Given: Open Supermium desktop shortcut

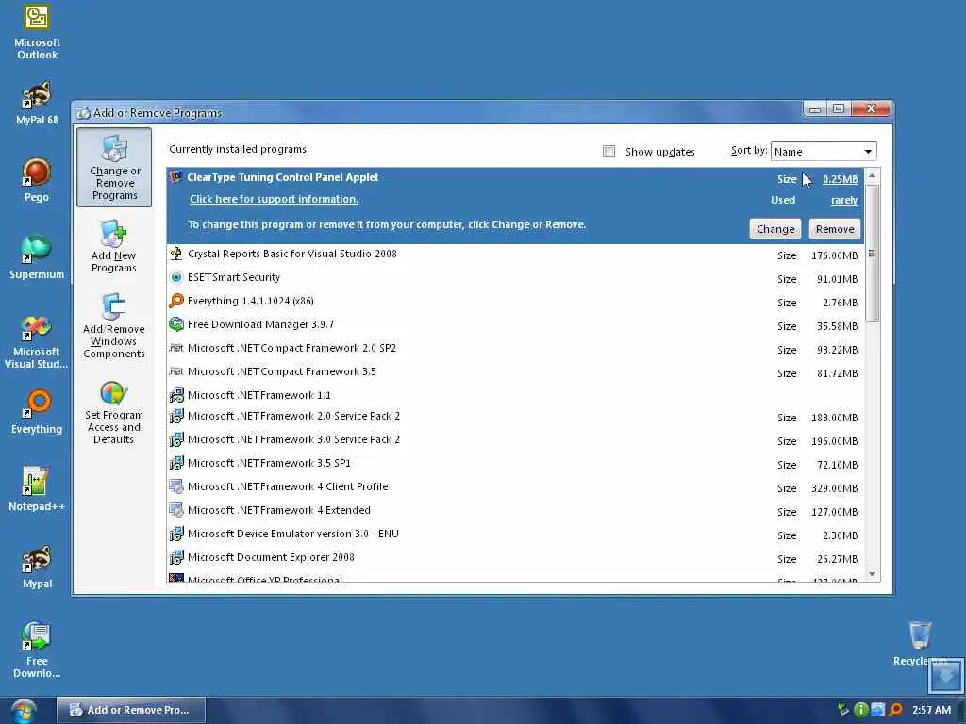Looking at the screenshot, I should point(37,258).
